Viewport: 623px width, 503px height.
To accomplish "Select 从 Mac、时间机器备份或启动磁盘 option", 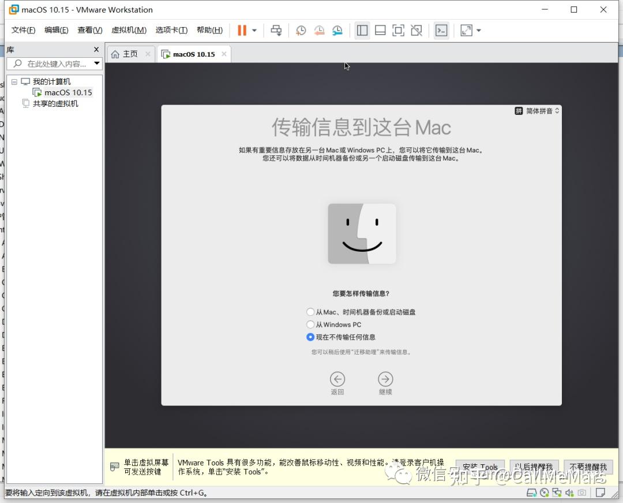I will 310,312.
